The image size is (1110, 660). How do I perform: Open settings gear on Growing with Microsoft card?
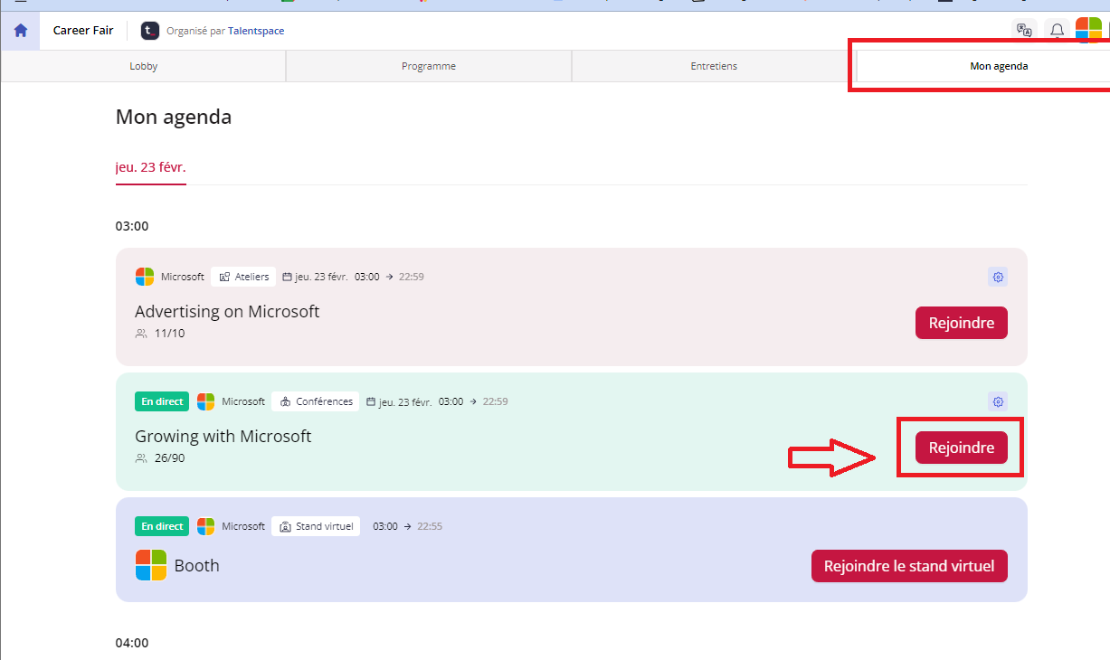click(x=998, y=401)
